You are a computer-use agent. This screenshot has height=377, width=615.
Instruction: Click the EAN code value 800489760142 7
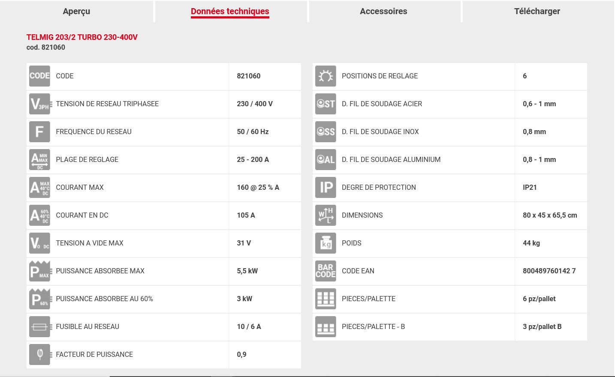pos(549,271)
